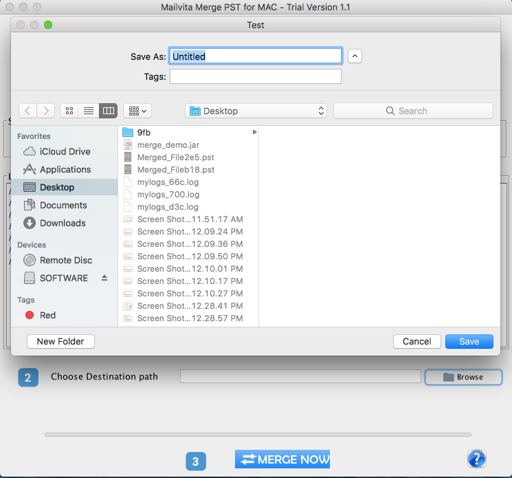Go back with the left arrow

27,111
